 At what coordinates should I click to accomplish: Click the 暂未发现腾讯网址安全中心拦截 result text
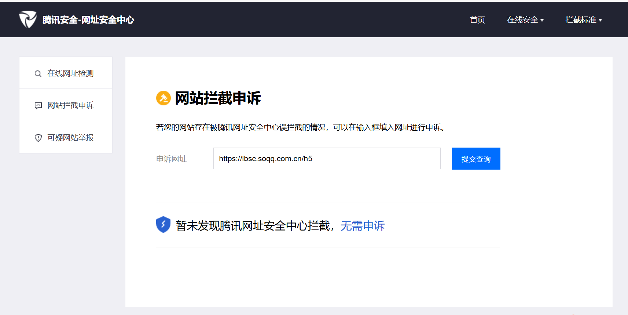point(253,226)
